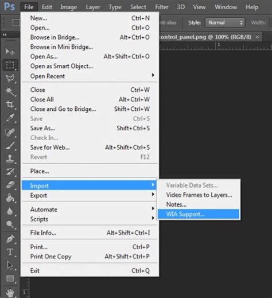Open the 3D menu

point(181,7)
